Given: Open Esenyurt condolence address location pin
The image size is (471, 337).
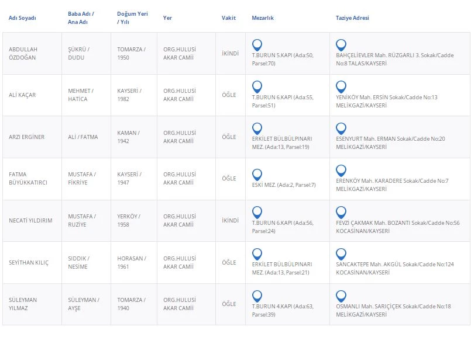Looking at the screenshot, I should click(x=341, y=128).
